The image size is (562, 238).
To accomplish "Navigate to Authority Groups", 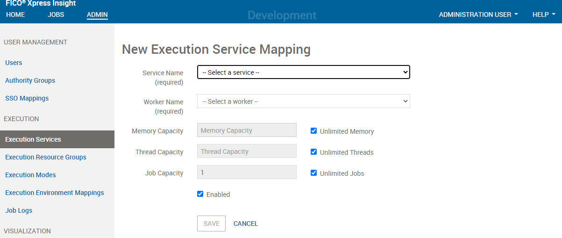I will pyautogui.click(x=30, y=80).
